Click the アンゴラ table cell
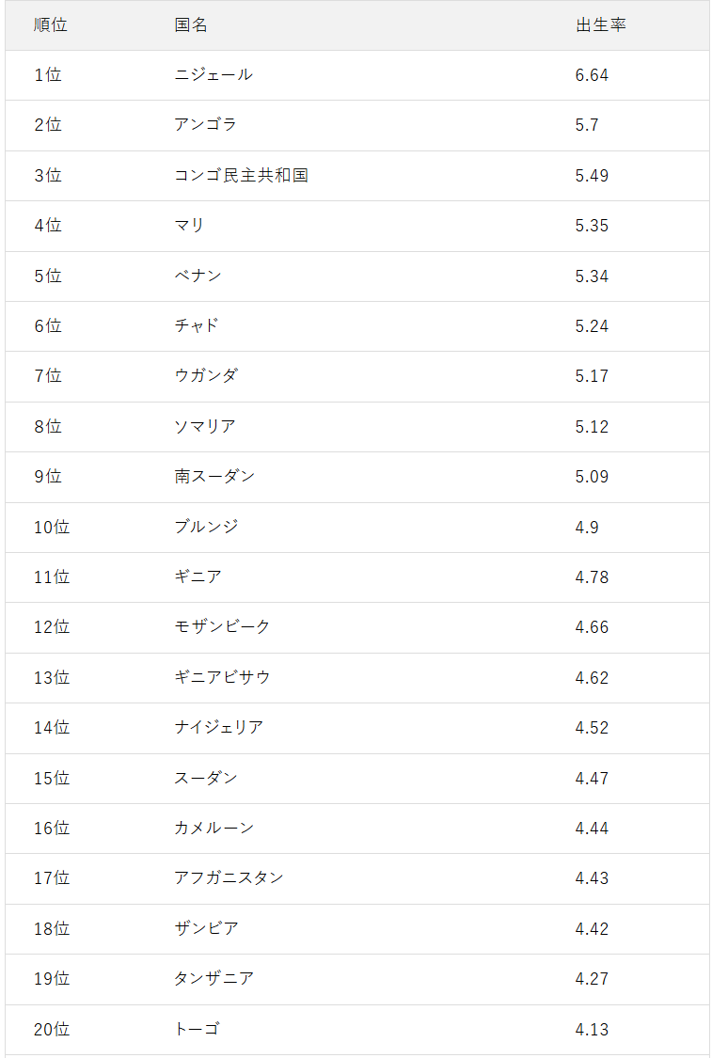 (x=205, y=125)
